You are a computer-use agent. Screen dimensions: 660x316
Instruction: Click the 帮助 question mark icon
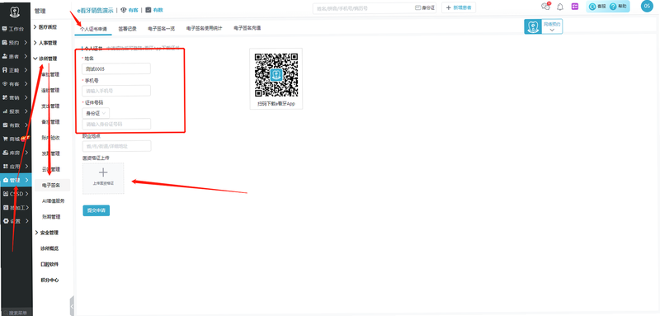tap(613, 7)
